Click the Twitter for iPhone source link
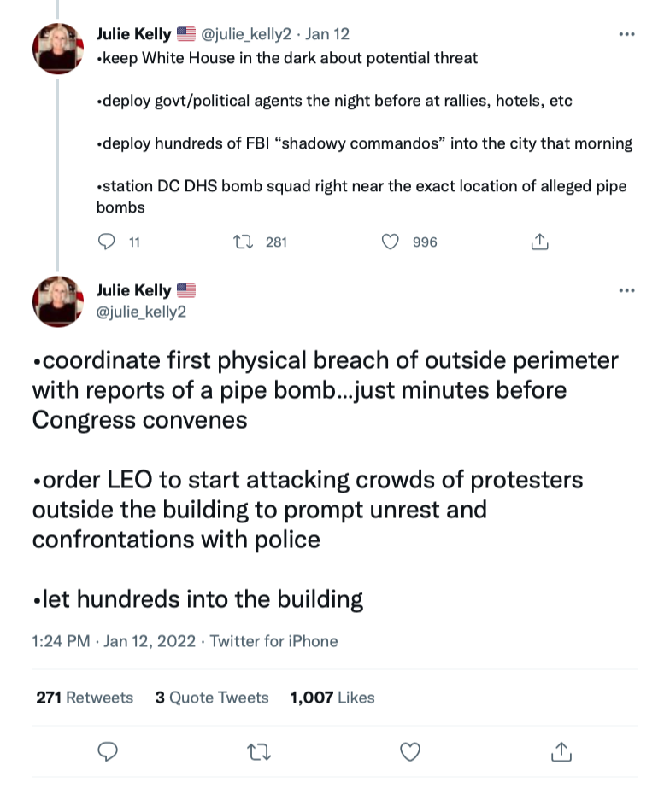Viewport: 670px width, 788px height. [273, 641]
